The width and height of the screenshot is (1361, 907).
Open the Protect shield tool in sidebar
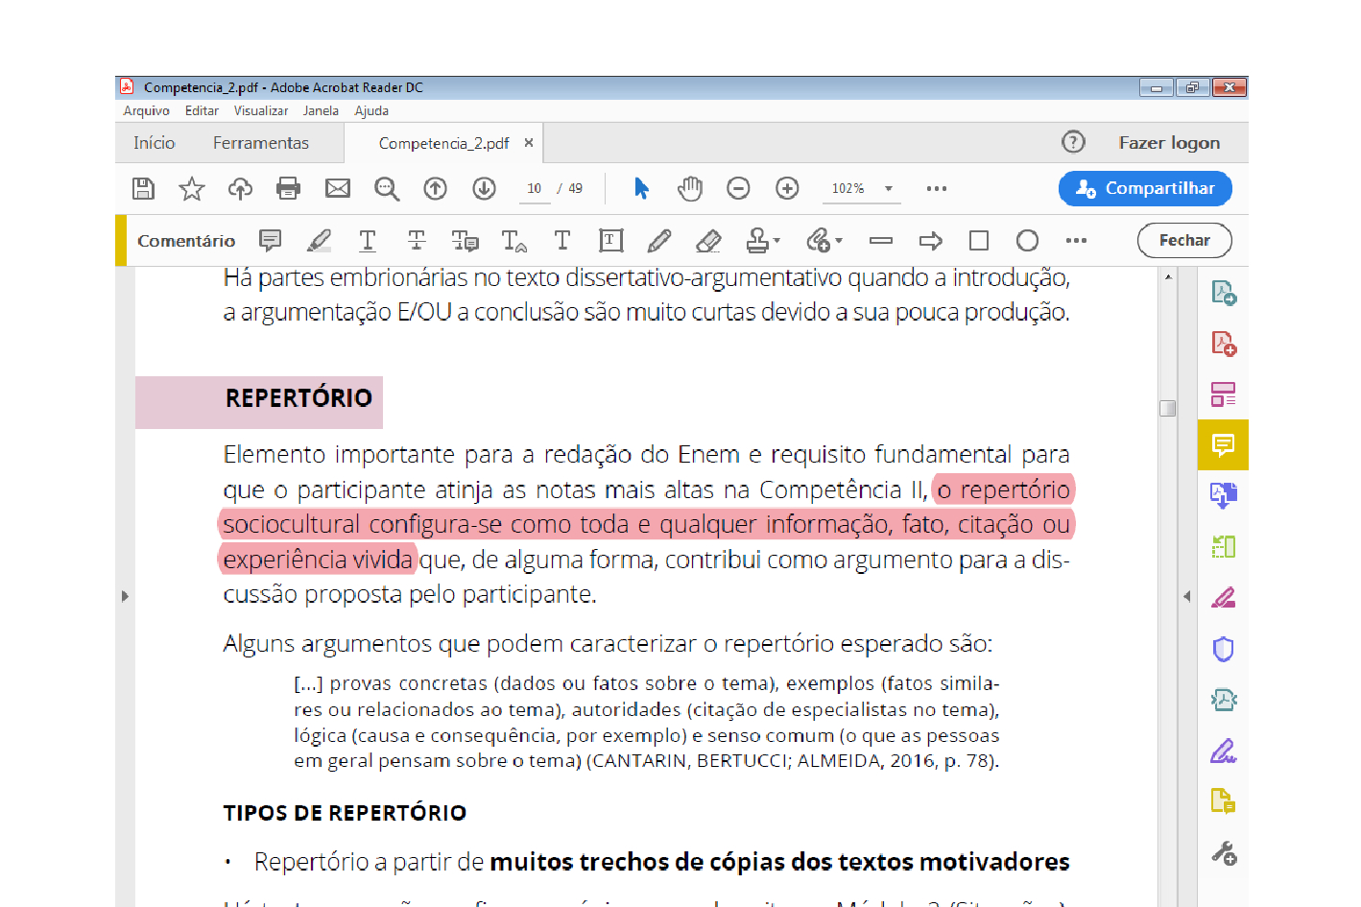[x=1223, y=649]
